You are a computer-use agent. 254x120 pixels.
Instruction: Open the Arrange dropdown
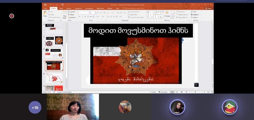[x=167, y=14]
